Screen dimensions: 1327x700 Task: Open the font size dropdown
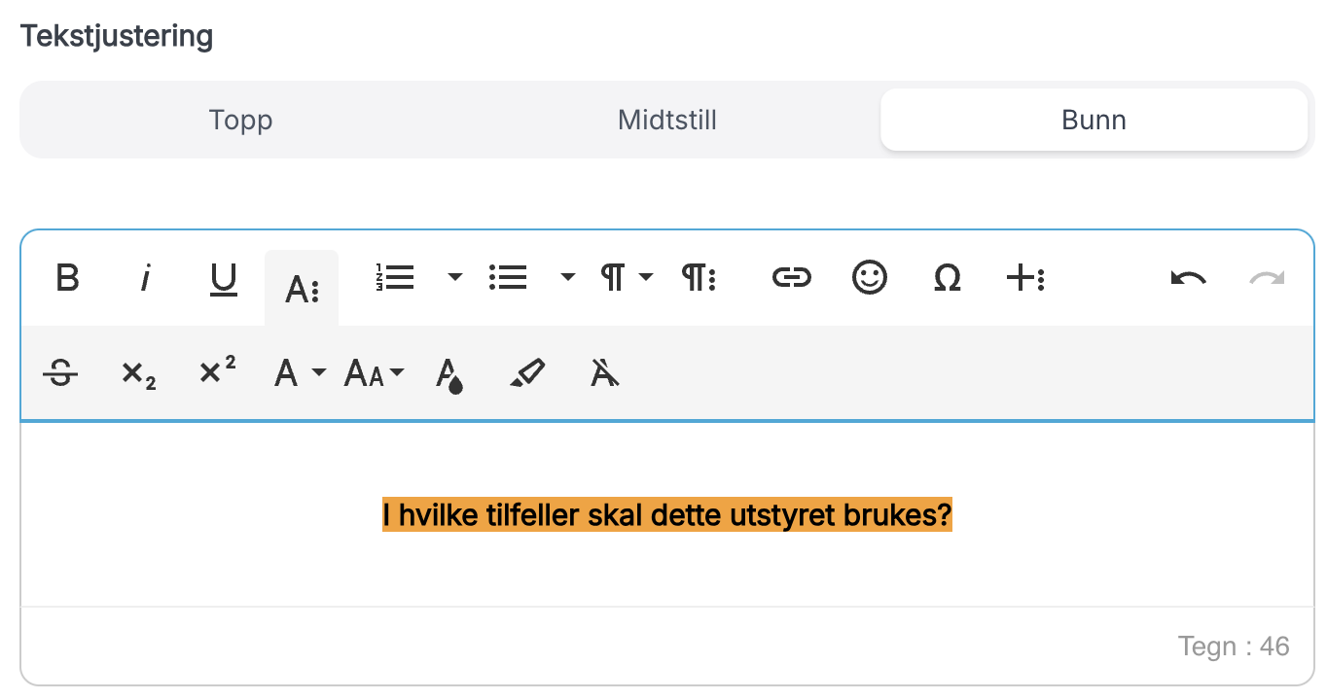374,372
